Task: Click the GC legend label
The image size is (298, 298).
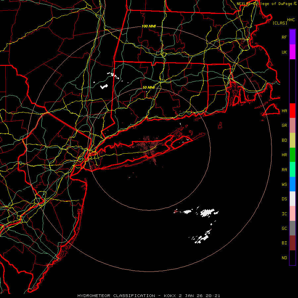Action: (x=284, y=228)
